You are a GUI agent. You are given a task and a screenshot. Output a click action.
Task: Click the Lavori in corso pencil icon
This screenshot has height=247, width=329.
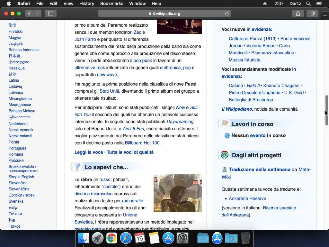pyautogui.click(x=225, y=123)
